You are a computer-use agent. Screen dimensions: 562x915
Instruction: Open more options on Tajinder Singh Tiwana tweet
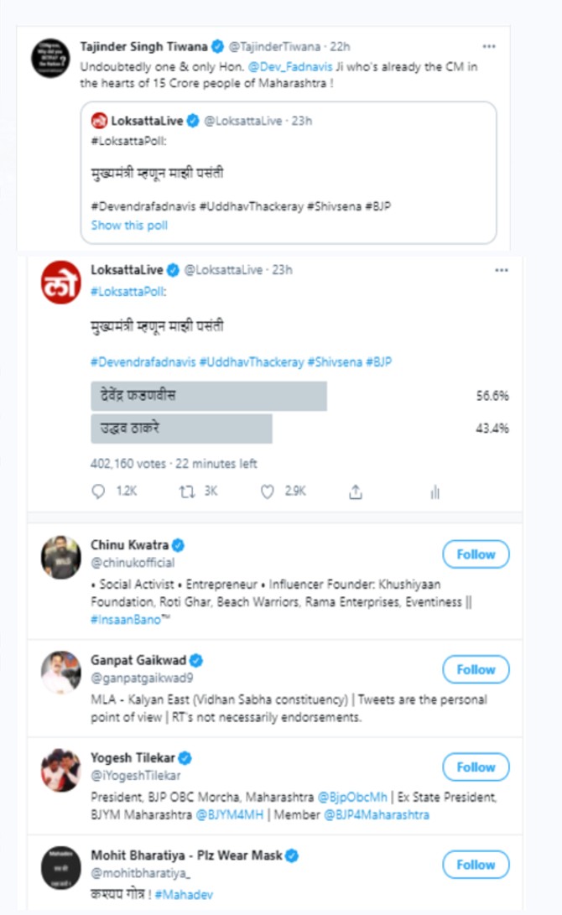[489, 46]
